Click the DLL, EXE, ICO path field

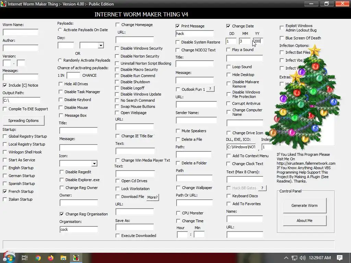(241, 147)
